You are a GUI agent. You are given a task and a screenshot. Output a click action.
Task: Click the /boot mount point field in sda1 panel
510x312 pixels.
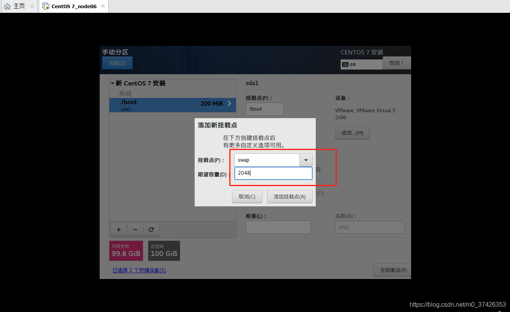point(265,109)
